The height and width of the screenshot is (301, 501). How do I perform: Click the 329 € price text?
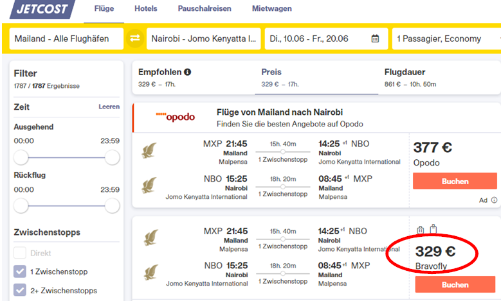pos(435,251)
